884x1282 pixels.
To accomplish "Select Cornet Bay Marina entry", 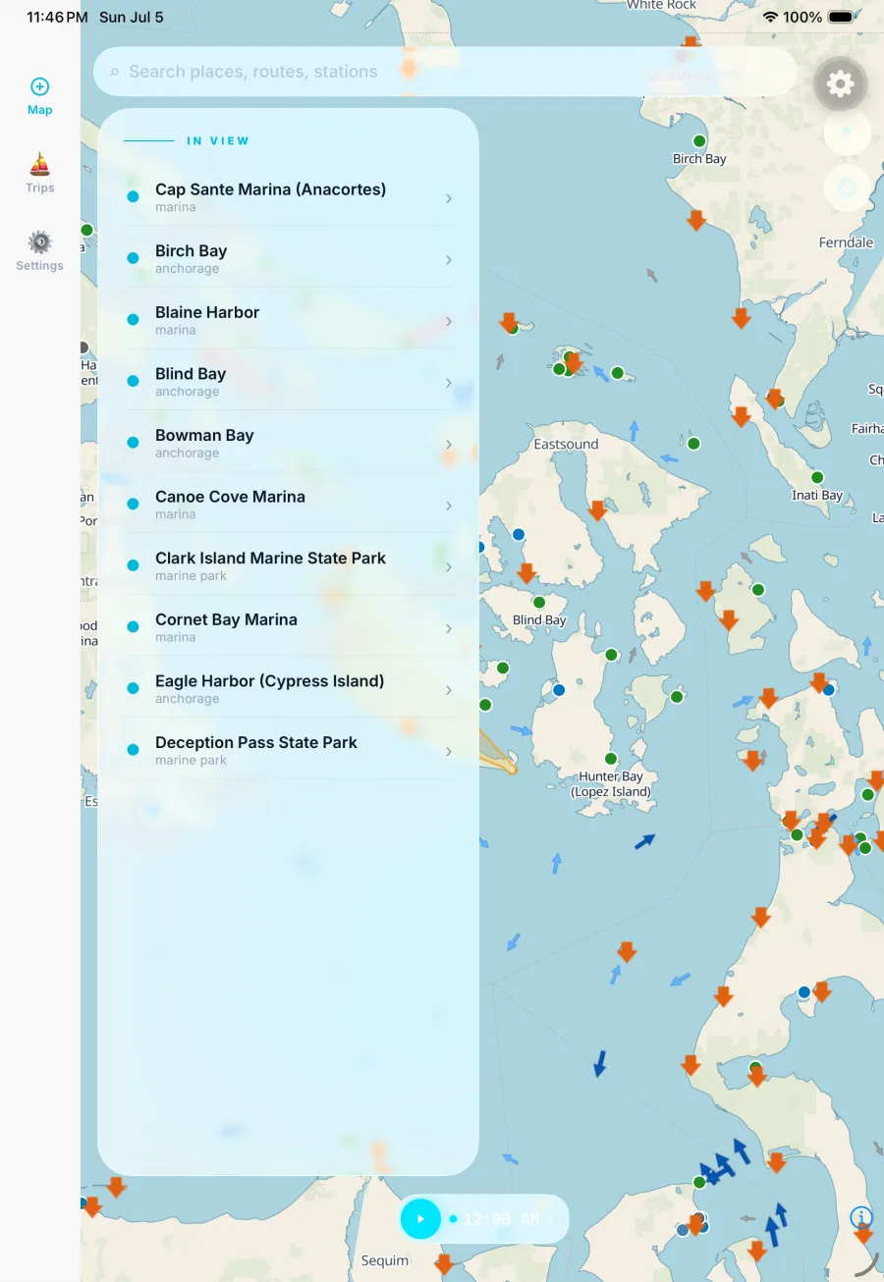I will (289, 626).
